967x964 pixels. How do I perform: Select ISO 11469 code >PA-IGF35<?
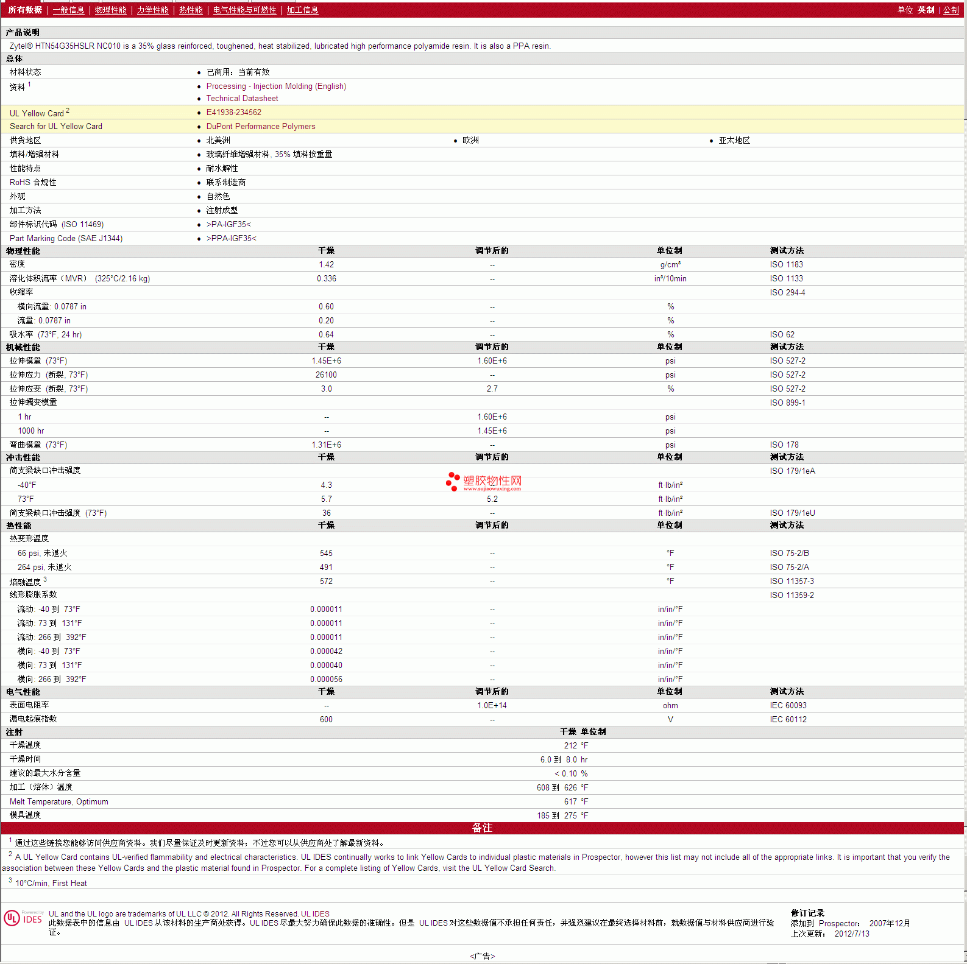(x=228, y=225)
